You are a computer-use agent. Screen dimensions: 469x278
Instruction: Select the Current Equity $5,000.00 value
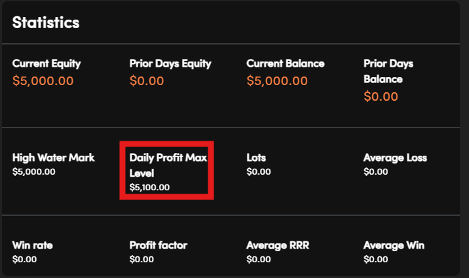pos(43,81)
